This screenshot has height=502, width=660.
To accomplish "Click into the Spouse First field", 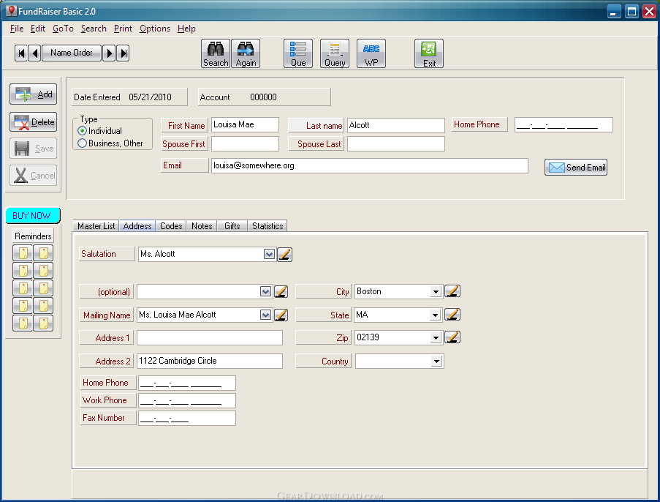I will point(245,143).
